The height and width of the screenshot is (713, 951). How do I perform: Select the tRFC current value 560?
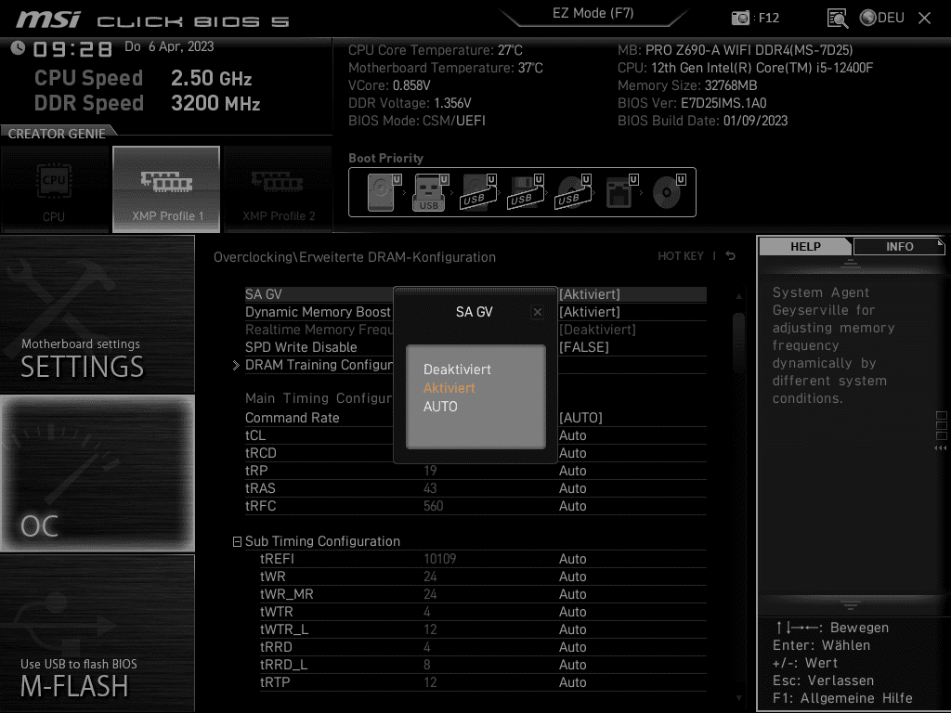pyautogui.click(x=433, y=506)
